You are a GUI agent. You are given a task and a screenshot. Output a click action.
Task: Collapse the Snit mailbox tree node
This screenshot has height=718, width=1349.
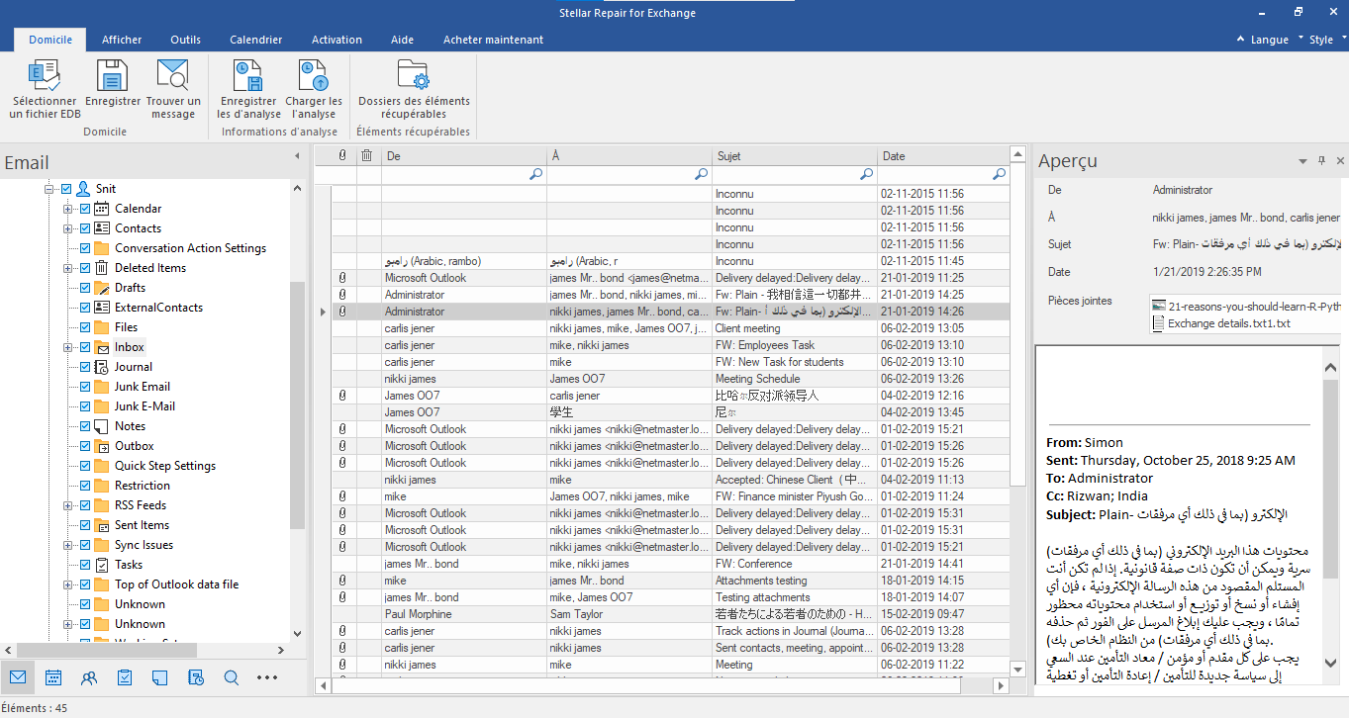(49, 188)
